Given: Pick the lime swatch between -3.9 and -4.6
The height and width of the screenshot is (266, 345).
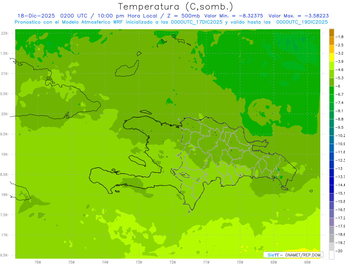Looking at the screenshot, I should 331,66.
